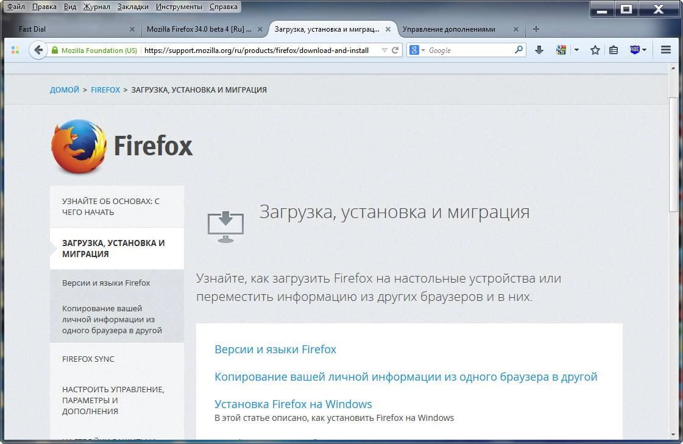The height and width of the screenshot is (444, 683).
Task: Open the Инструменты menu
Action: (x=179, y=7)
